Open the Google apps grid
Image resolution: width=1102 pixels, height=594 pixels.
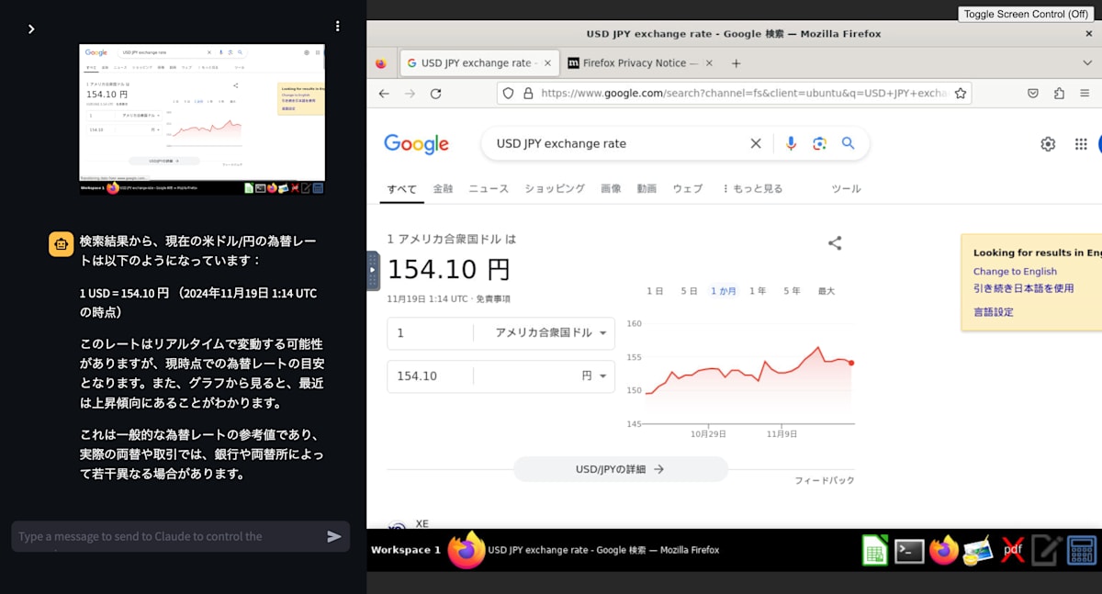coord(1081,144)
